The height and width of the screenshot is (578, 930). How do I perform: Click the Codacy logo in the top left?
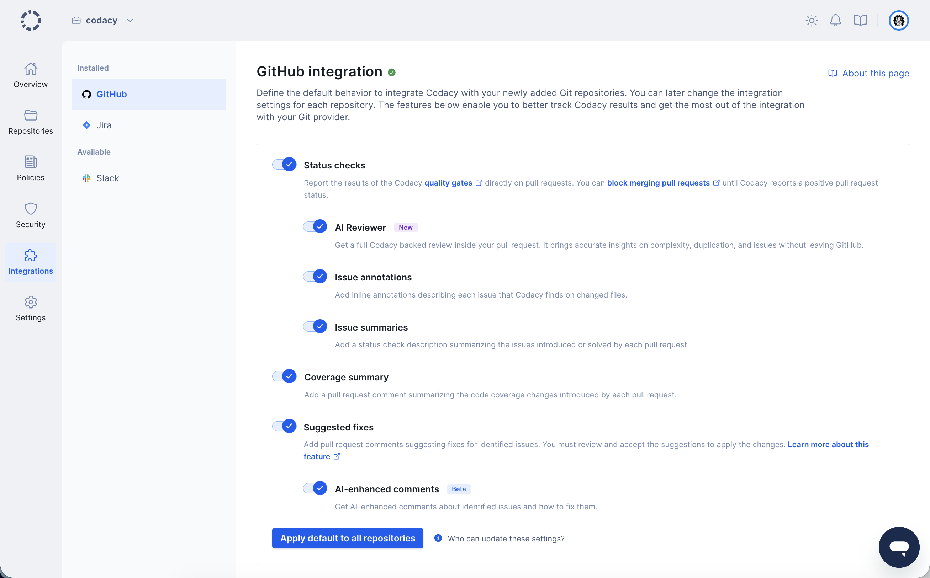30,20
